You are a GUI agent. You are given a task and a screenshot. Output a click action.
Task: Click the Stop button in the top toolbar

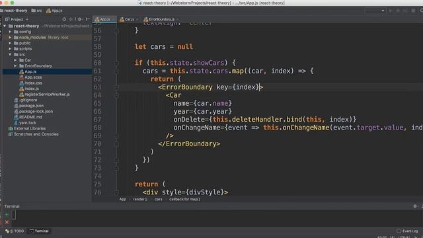[x=413, y=11]
